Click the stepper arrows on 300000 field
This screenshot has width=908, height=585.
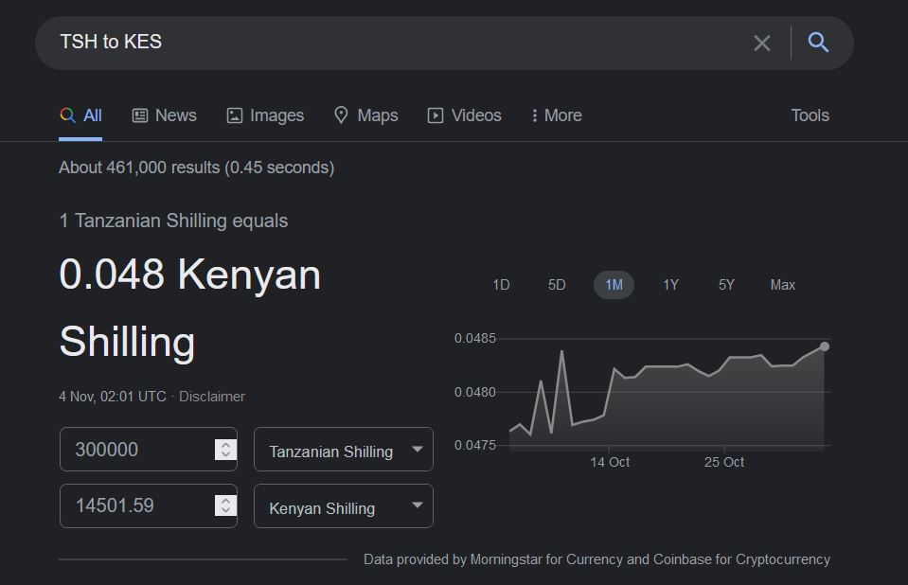[x=225, y=450]
